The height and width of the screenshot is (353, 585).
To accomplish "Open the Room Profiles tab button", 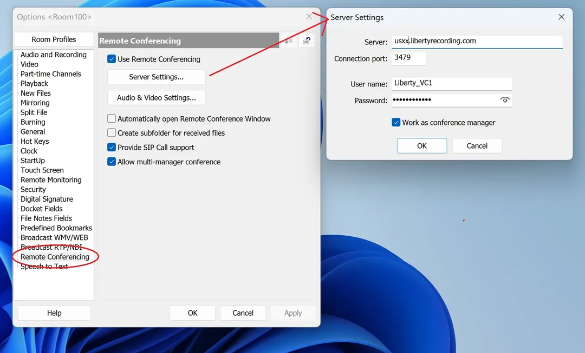I will [54, 39].
